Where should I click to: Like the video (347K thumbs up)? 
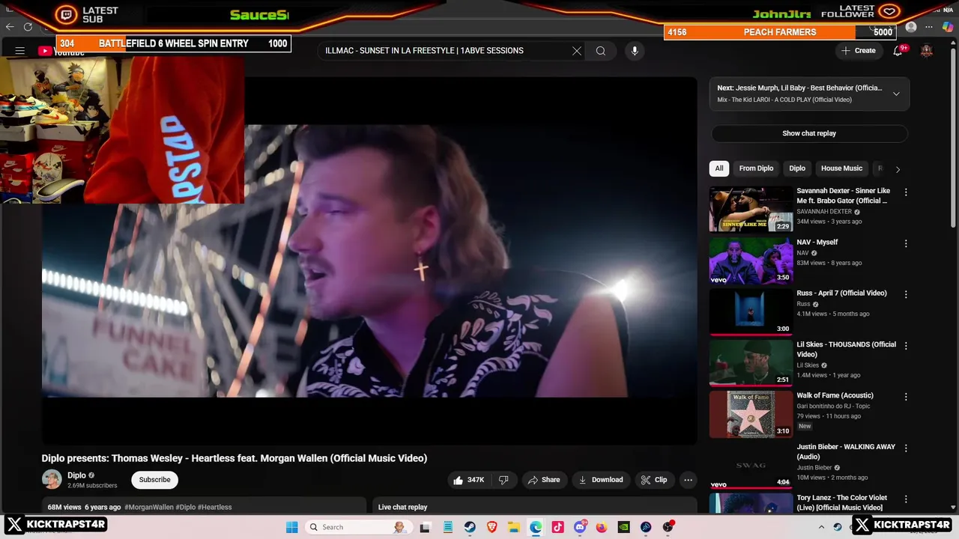(468, 480)
